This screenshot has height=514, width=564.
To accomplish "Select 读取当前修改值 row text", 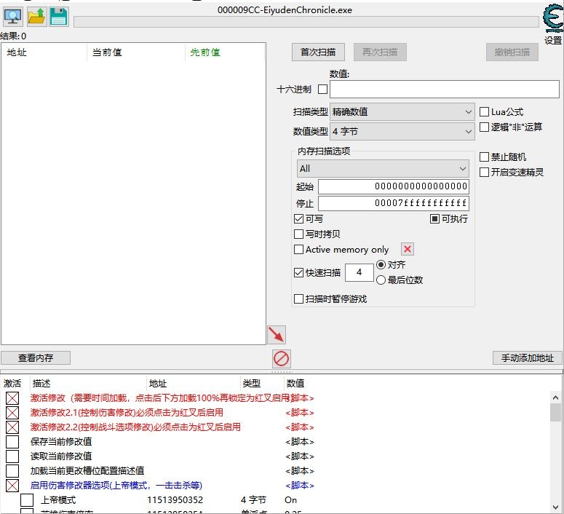I will point(61,456).
